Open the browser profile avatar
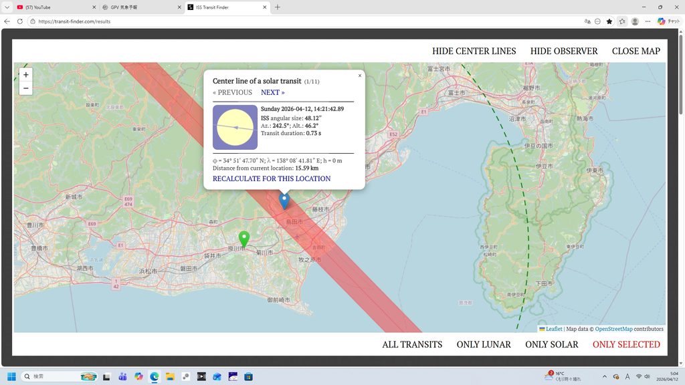The width and height of the screenshot is (685, 385). pyautogui.click(x=635, y=21)
